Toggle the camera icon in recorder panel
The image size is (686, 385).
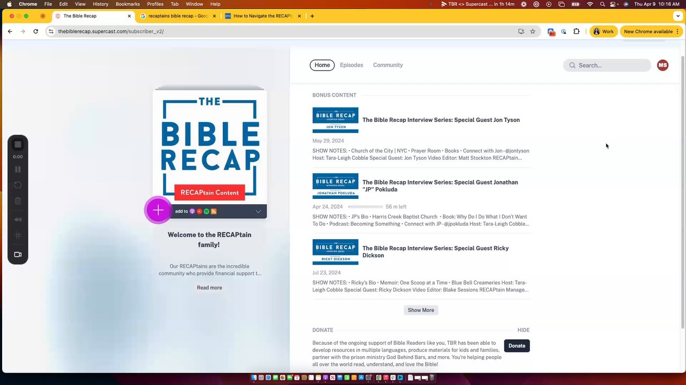[x=18, y=255]
